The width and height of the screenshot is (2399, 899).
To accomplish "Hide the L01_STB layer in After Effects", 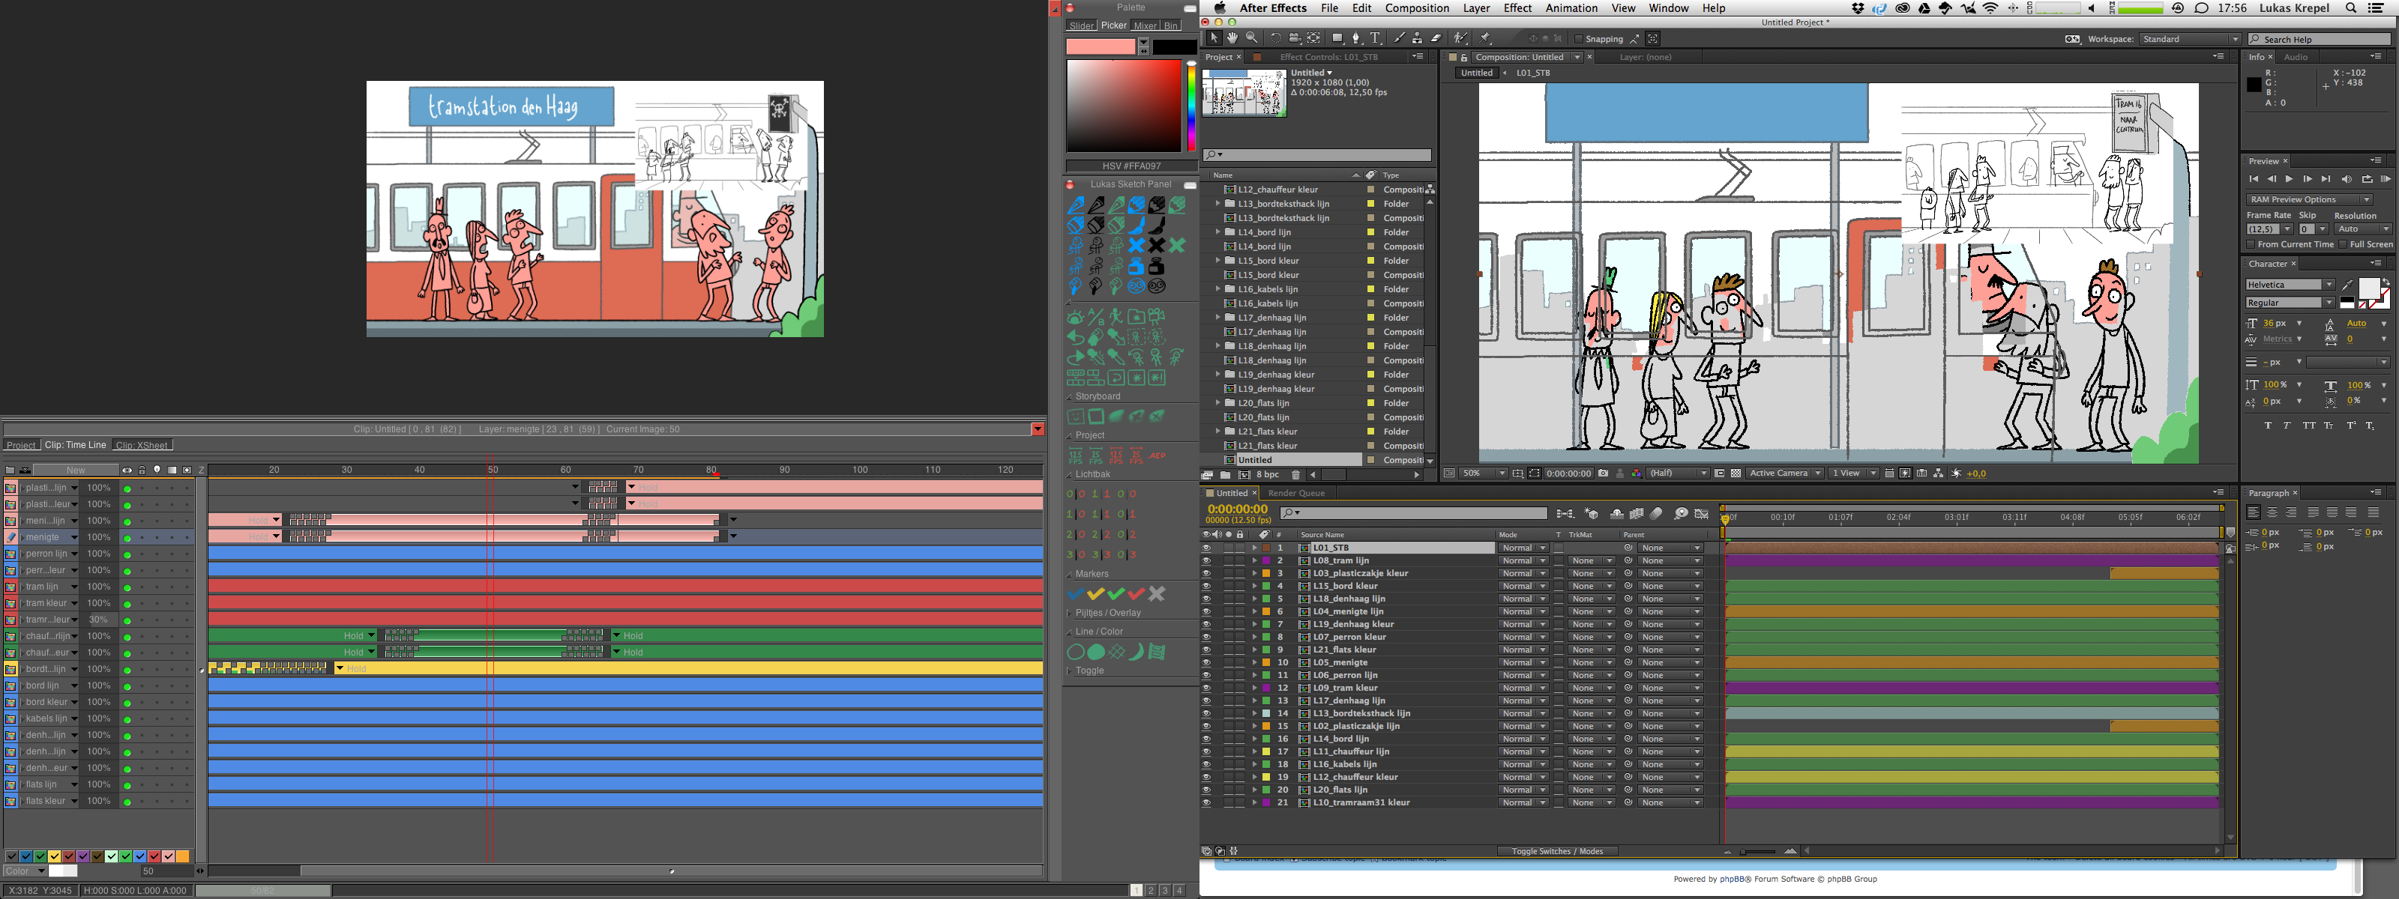I will point(1206,548).
